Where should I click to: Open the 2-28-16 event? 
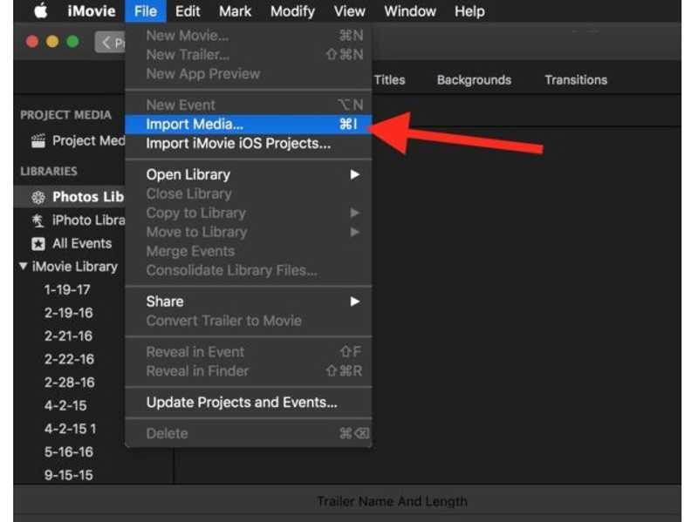[70, 383]
